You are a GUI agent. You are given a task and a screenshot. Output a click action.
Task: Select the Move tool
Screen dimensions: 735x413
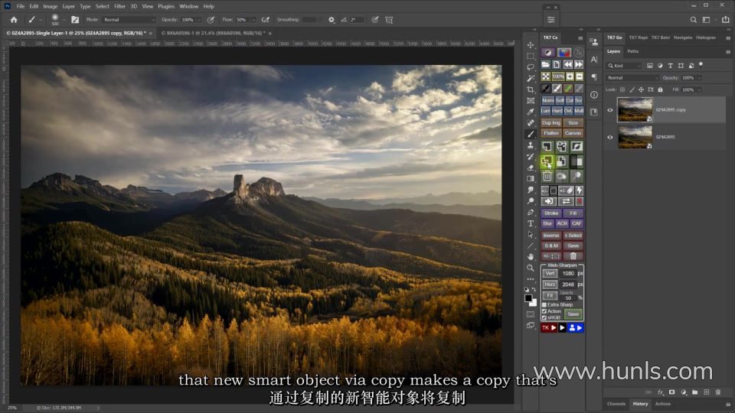530,45
